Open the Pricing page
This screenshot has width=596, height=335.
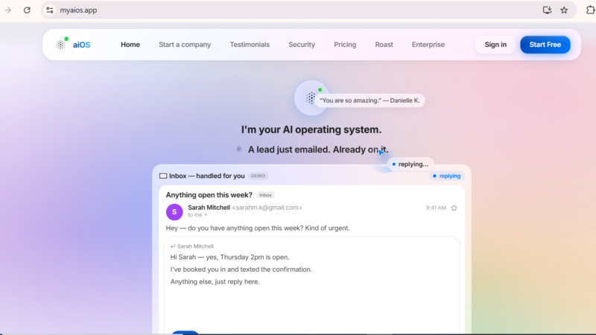point(345,45)
